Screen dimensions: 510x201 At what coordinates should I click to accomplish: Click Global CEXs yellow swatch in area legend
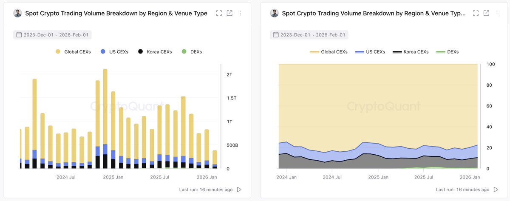coord(314,52)
